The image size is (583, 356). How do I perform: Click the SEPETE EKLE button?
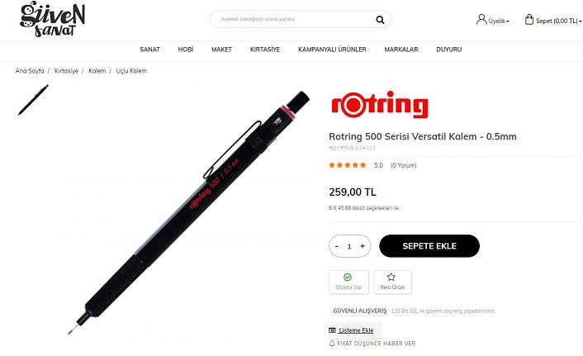click(429, 246)
